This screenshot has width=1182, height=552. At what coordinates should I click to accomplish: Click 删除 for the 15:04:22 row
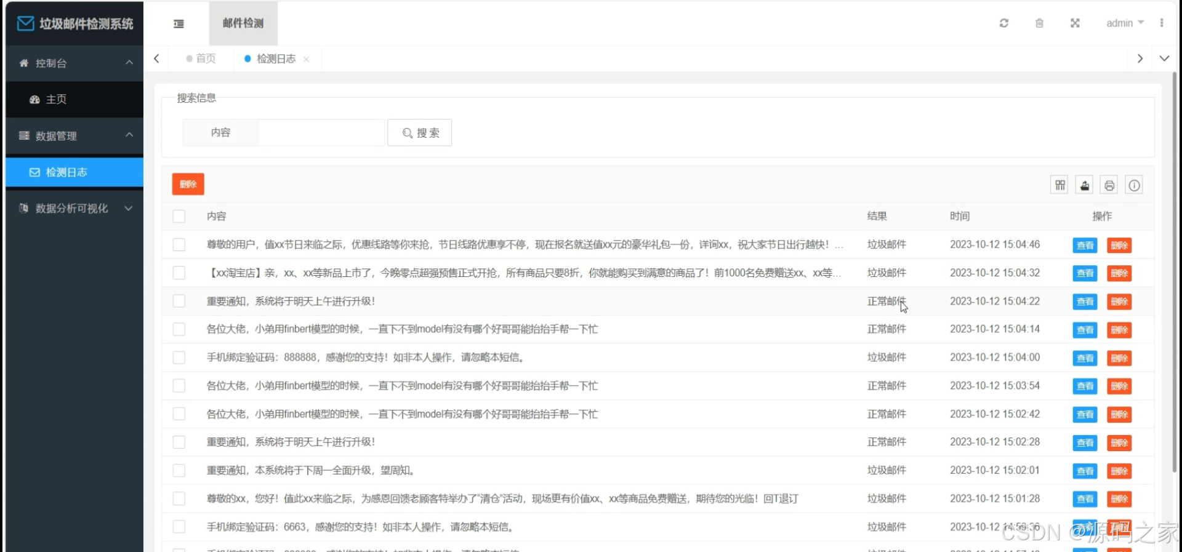pyautogui.click(x=1119, y=302)
